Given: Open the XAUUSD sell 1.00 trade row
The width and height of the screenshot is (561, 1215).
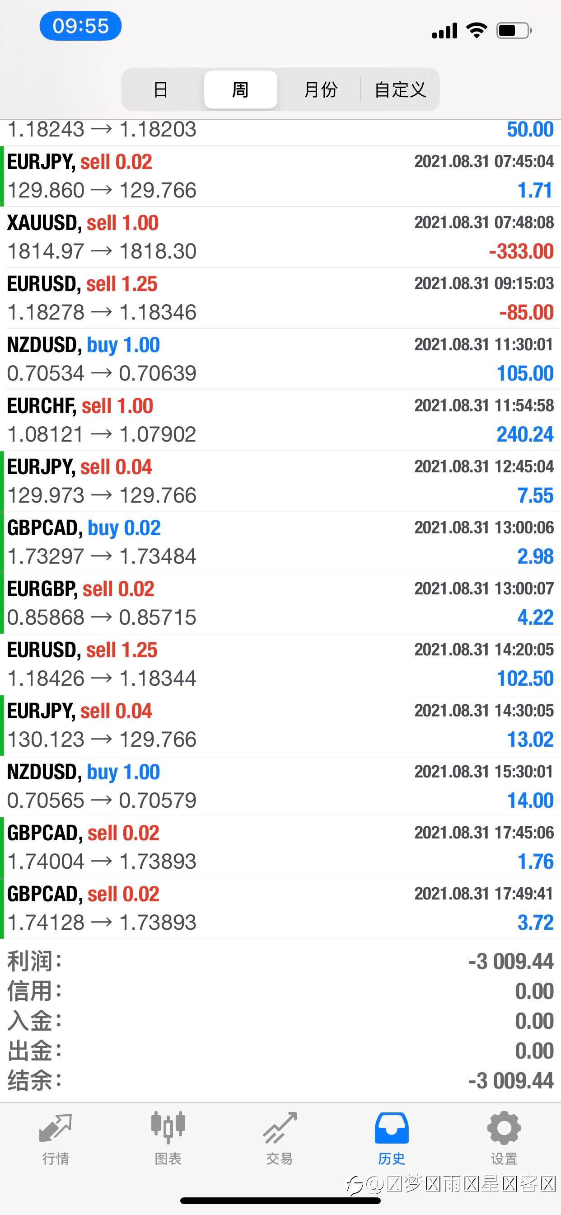Looking at the screenshot, I should coord(280,237).
